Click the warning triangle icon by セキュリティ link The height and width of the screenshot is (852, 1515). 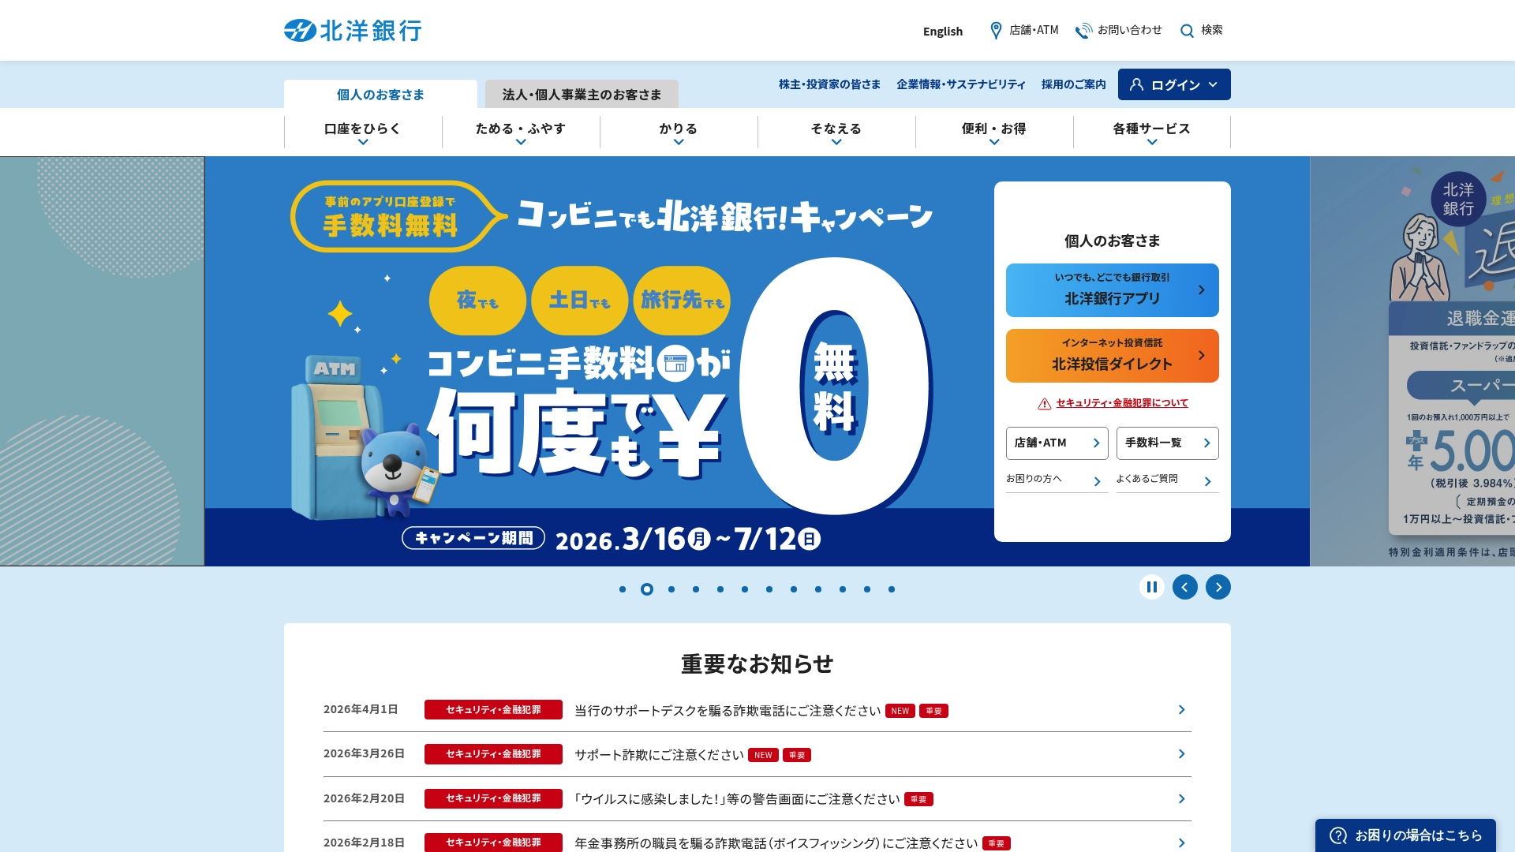tap(1045, 404)
